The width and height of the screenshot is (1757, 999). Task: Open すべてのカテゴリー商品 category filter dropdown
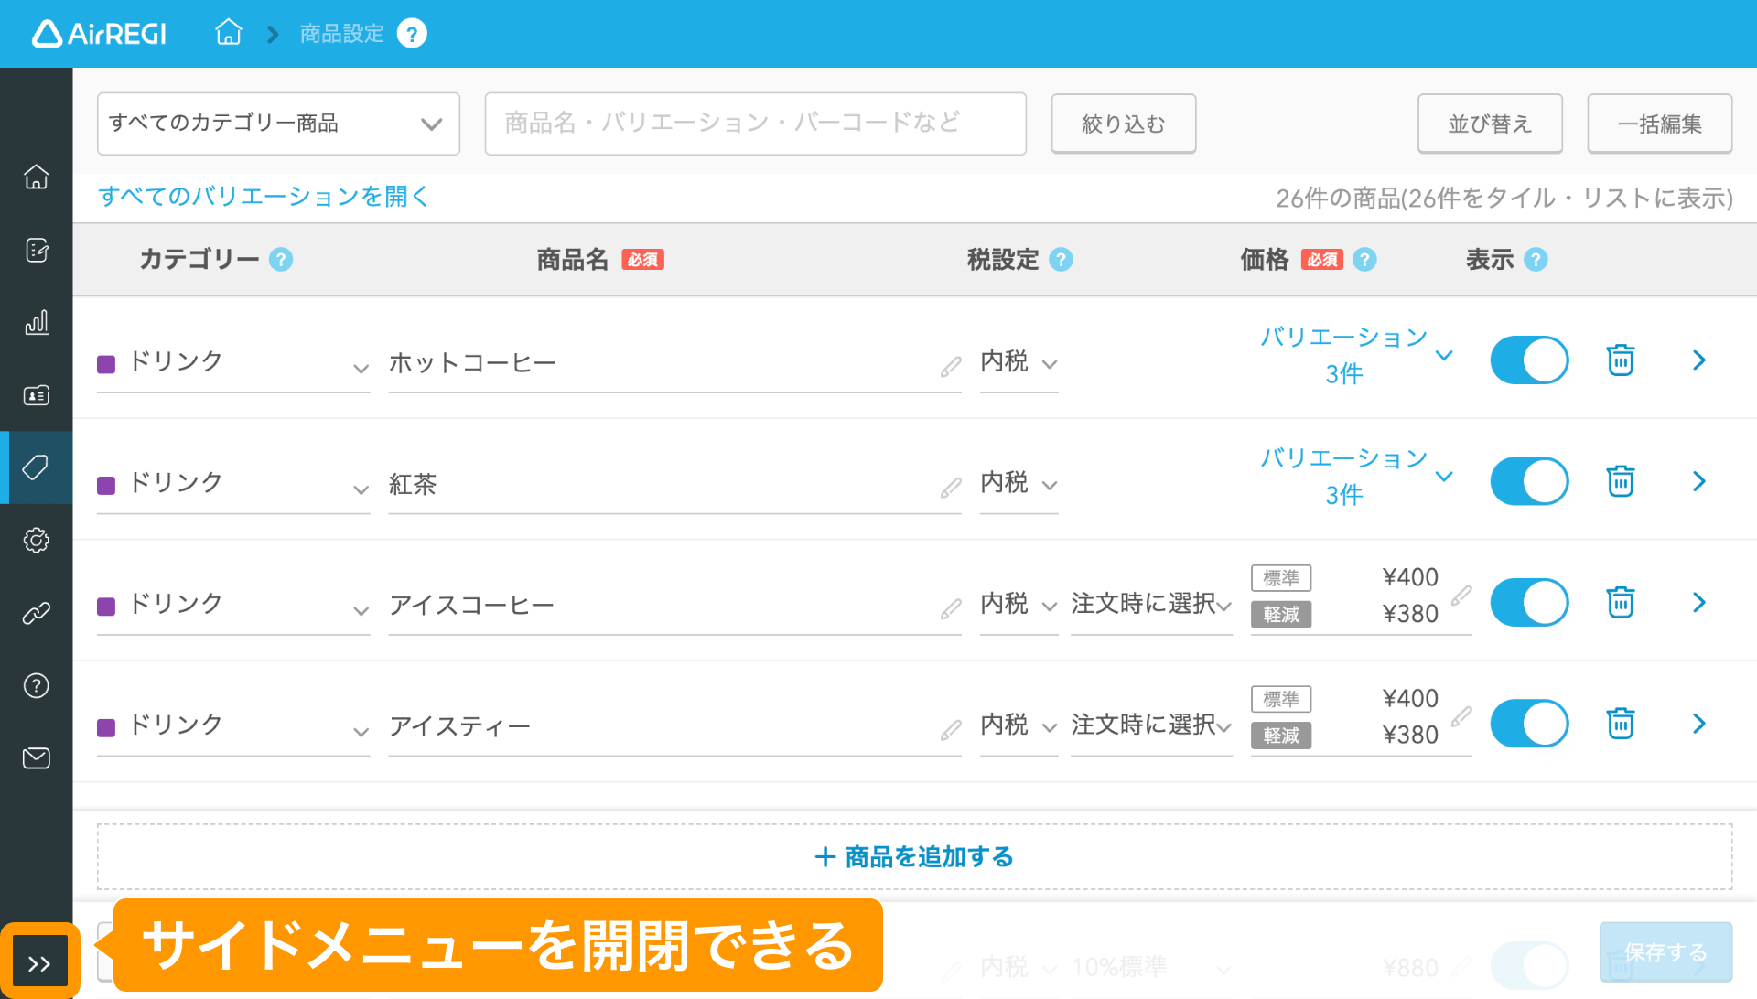tap(278, 124)
